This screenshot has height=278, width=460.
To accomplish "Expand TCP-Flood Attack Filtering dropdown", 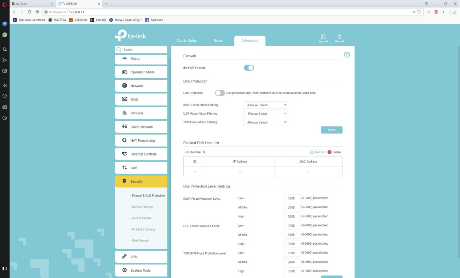I will tap(265, 122).
